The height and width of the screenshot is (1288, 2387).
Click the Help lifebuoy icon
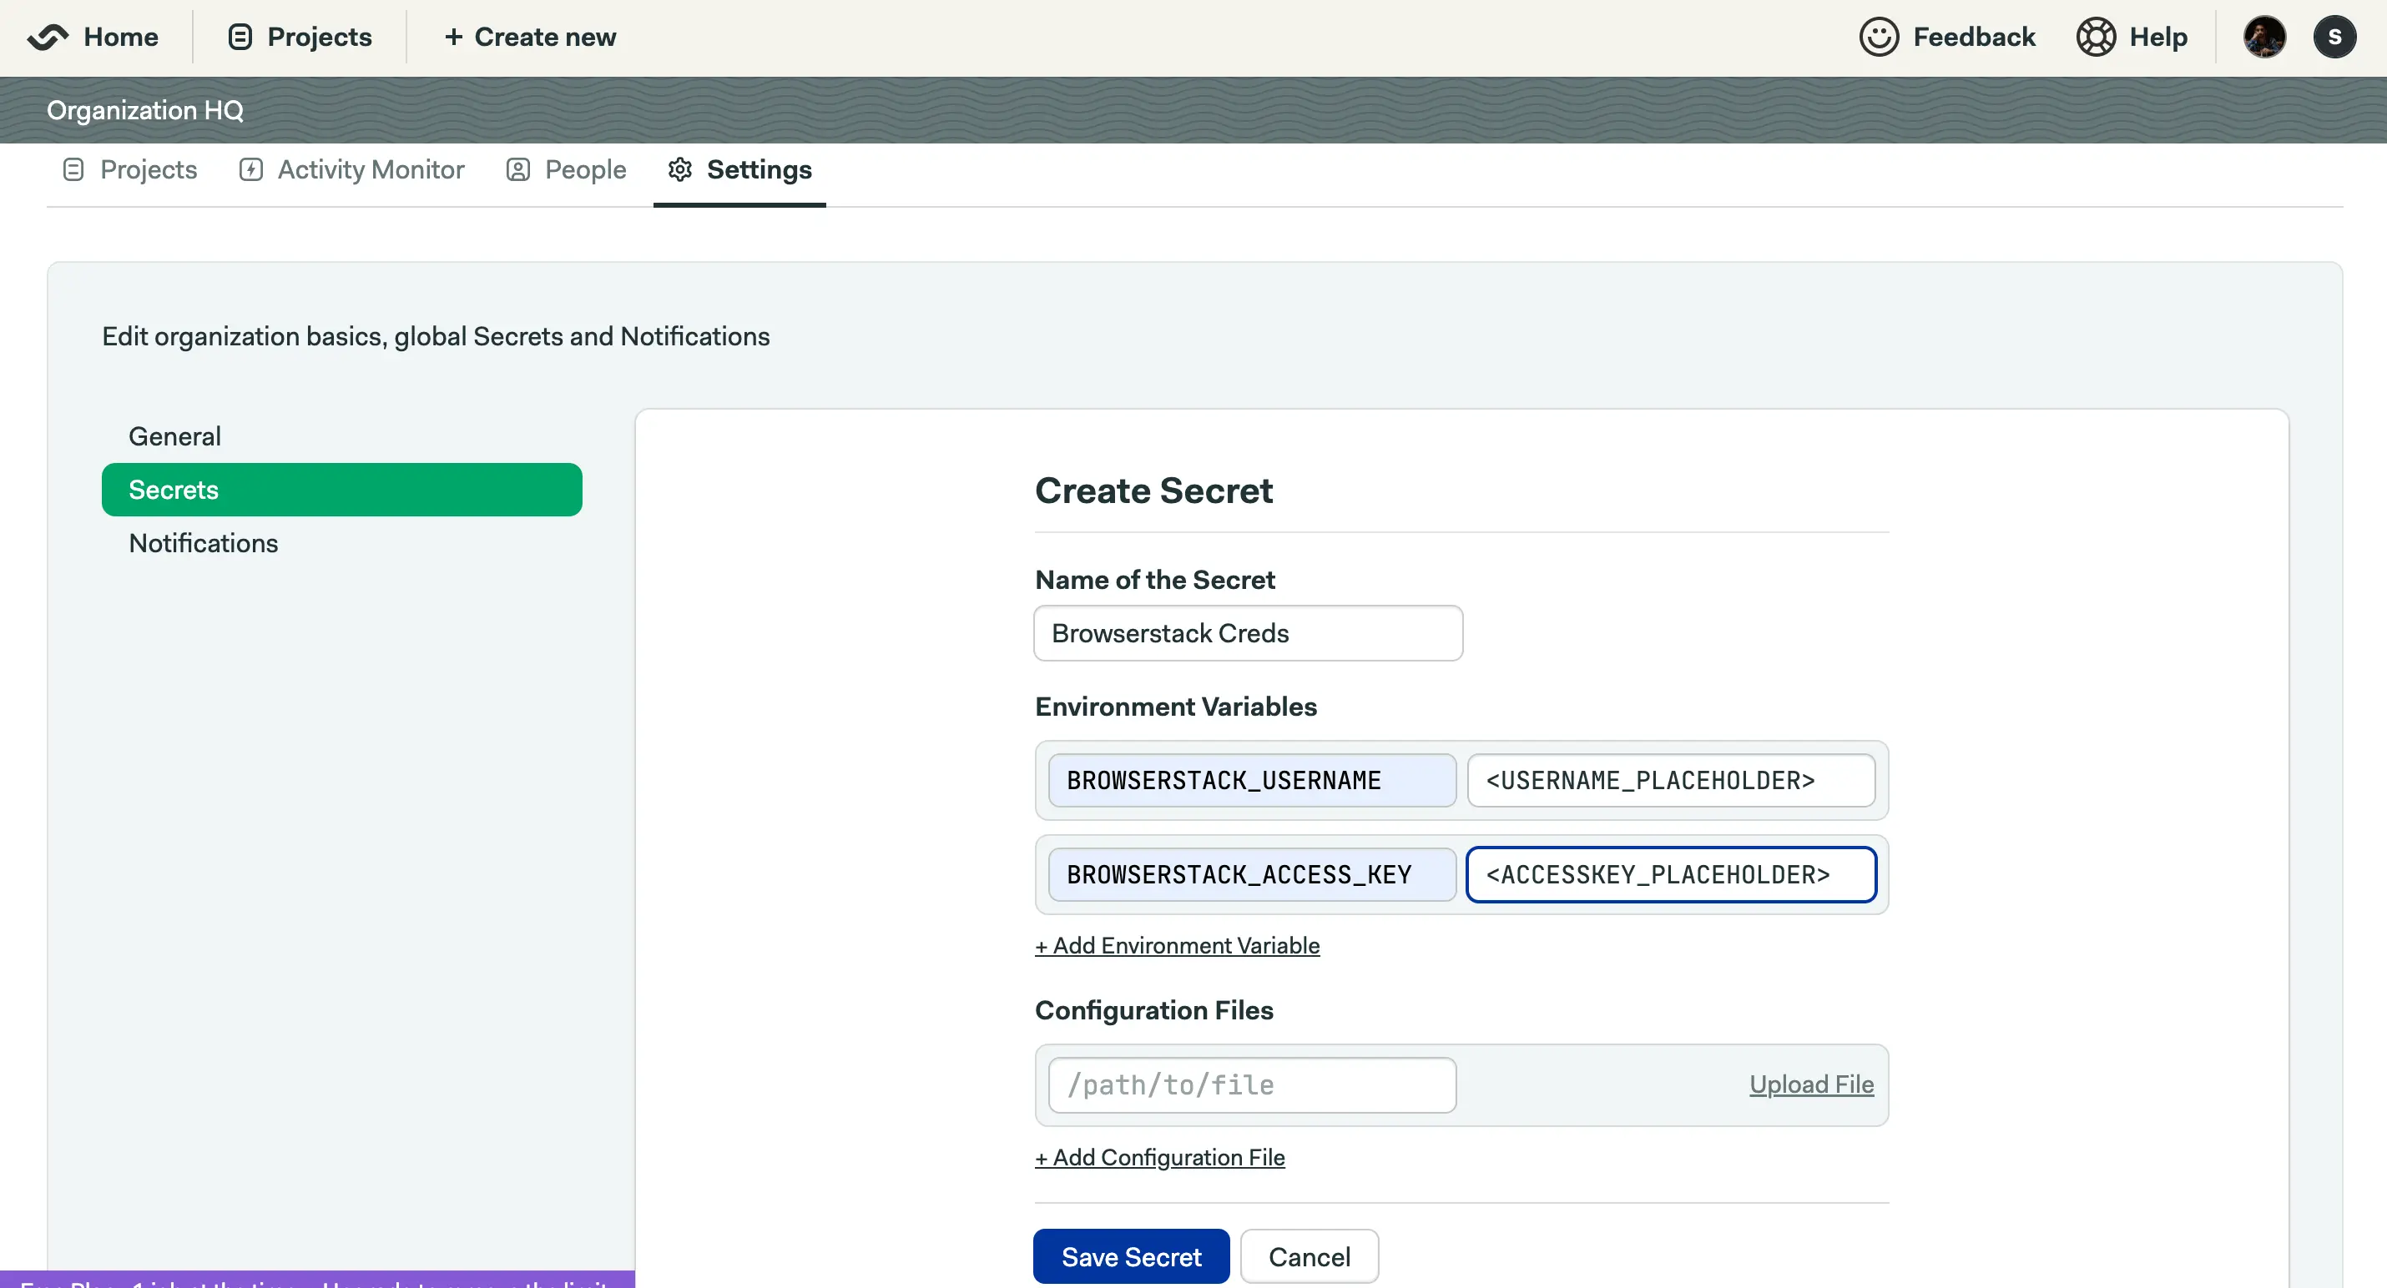click(2095, 37)
